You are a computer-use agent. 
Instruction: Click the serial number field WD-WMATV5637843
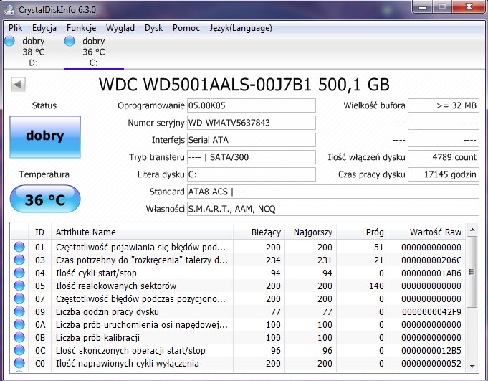[x=251, y=123]
